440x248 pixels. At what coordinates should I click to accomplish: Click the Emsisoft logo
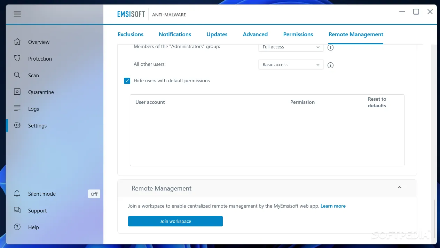[x=131, y=15]
